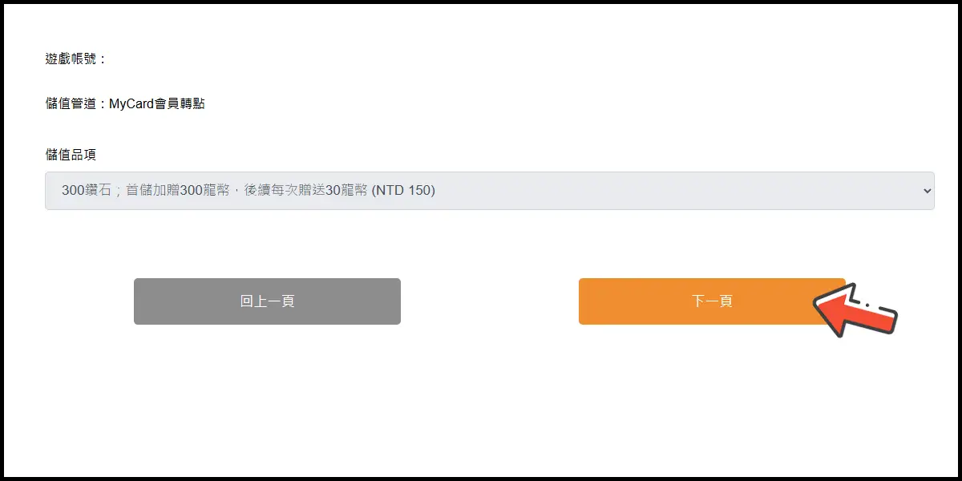962x481 pixels.
Task: Click the small chevron on the select box
Action: click(928, 191)
